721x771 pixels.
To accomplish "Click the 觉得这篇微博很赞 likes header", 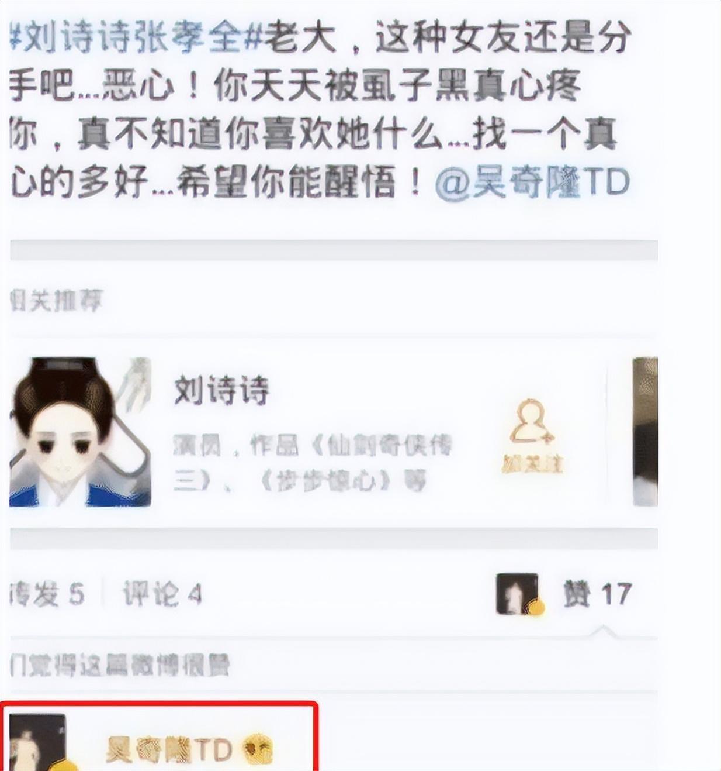I will click(x=120, y=665).
